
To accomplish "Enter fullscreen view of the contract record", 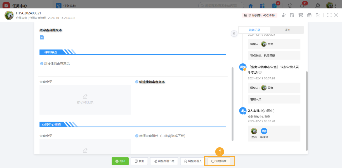I will pyautogui.click(x=329, y=15).
